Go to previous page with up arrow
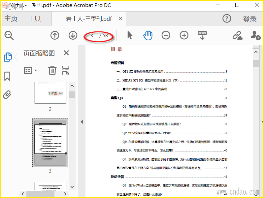The height and width of the screenshot is (198, 264). 55,36
